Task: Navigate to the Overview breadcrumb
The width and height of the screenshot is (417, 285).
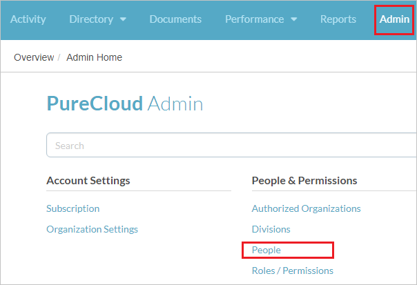Action: pos(34,57)
